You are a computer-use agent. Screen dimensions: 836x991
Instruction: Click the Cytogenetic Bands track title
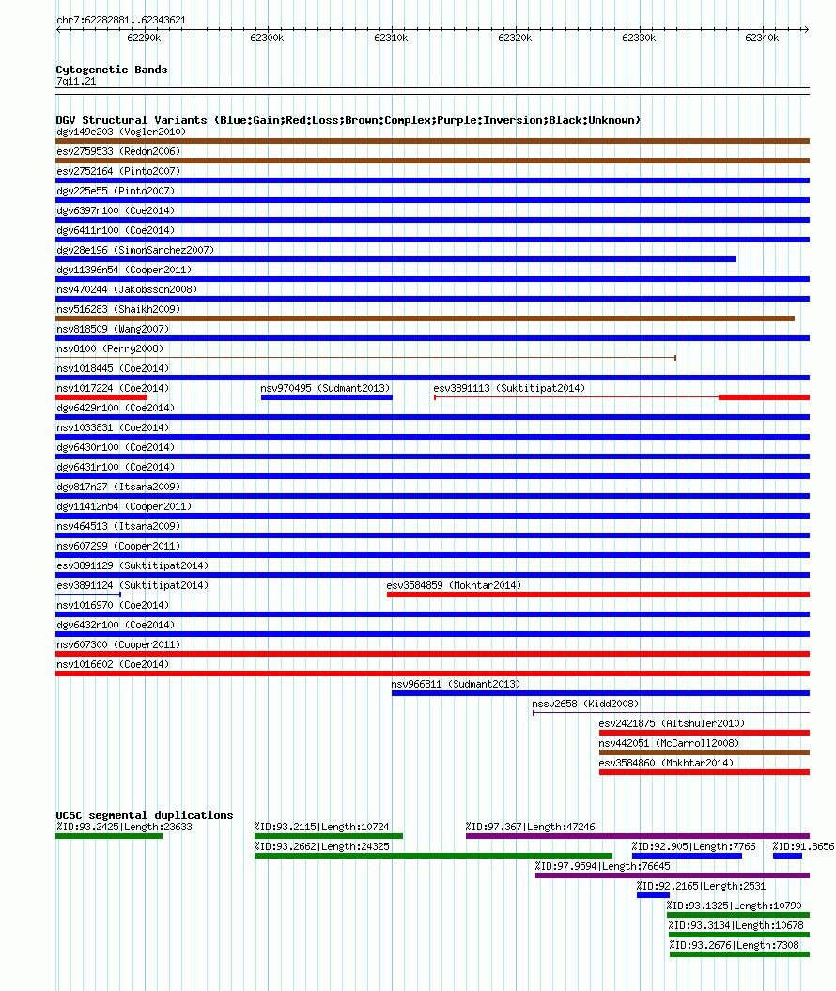[112, 70]
